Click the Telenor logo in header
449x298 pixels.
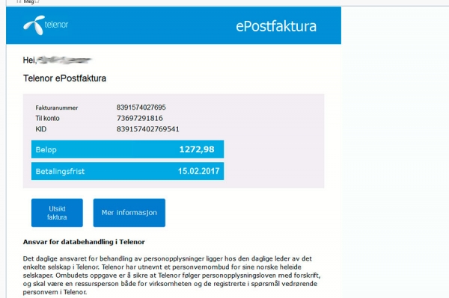[46, 25]
